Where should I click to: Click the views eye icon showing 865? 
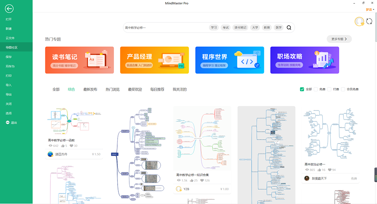(x=307, y=170)
